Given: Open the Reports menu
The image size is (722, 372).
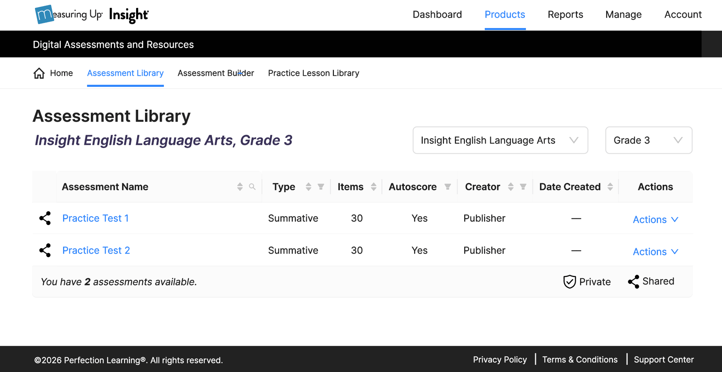Looking at the screenshot, I should pos(565,14).
